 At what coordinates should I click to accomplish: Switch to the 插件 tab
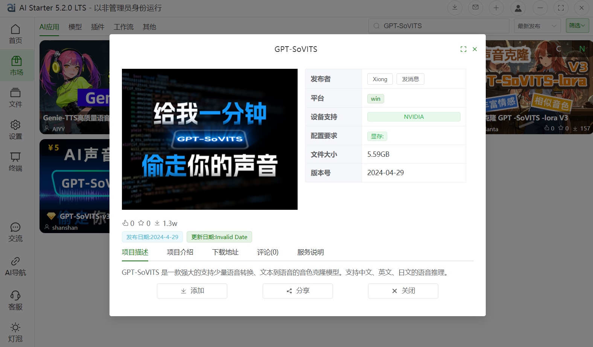click(x=98, y=27)
